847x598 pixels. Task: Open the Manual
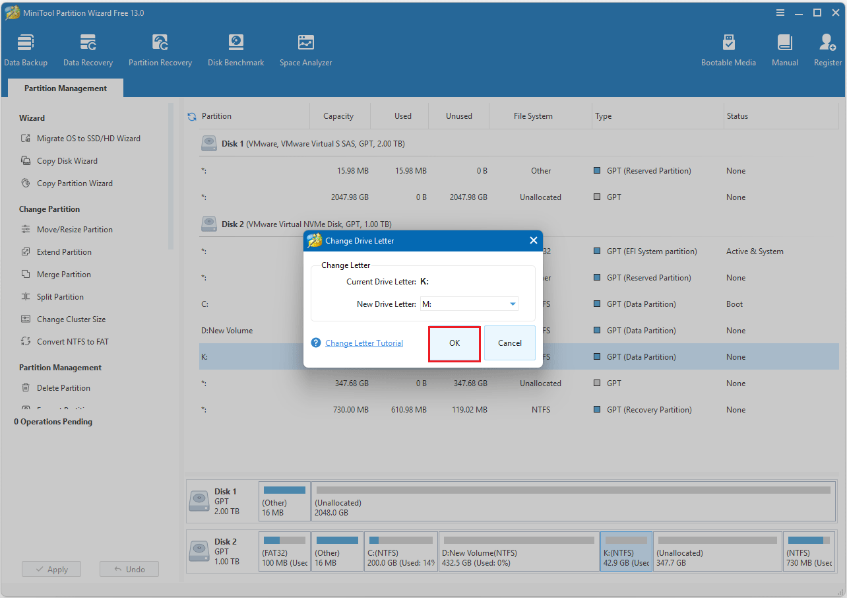784,48
